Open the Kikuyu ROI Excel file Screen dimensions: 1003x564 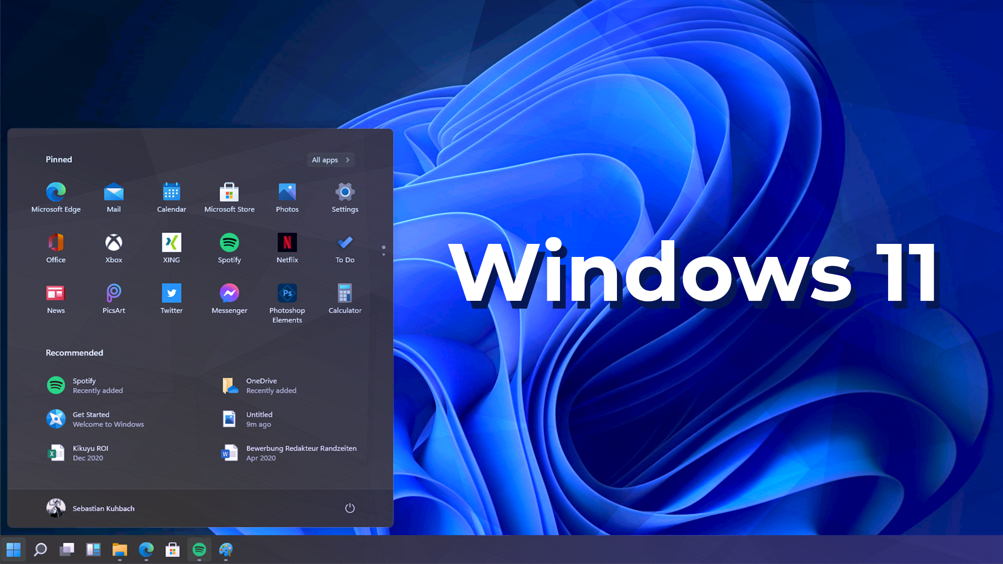tap(89, 452)
